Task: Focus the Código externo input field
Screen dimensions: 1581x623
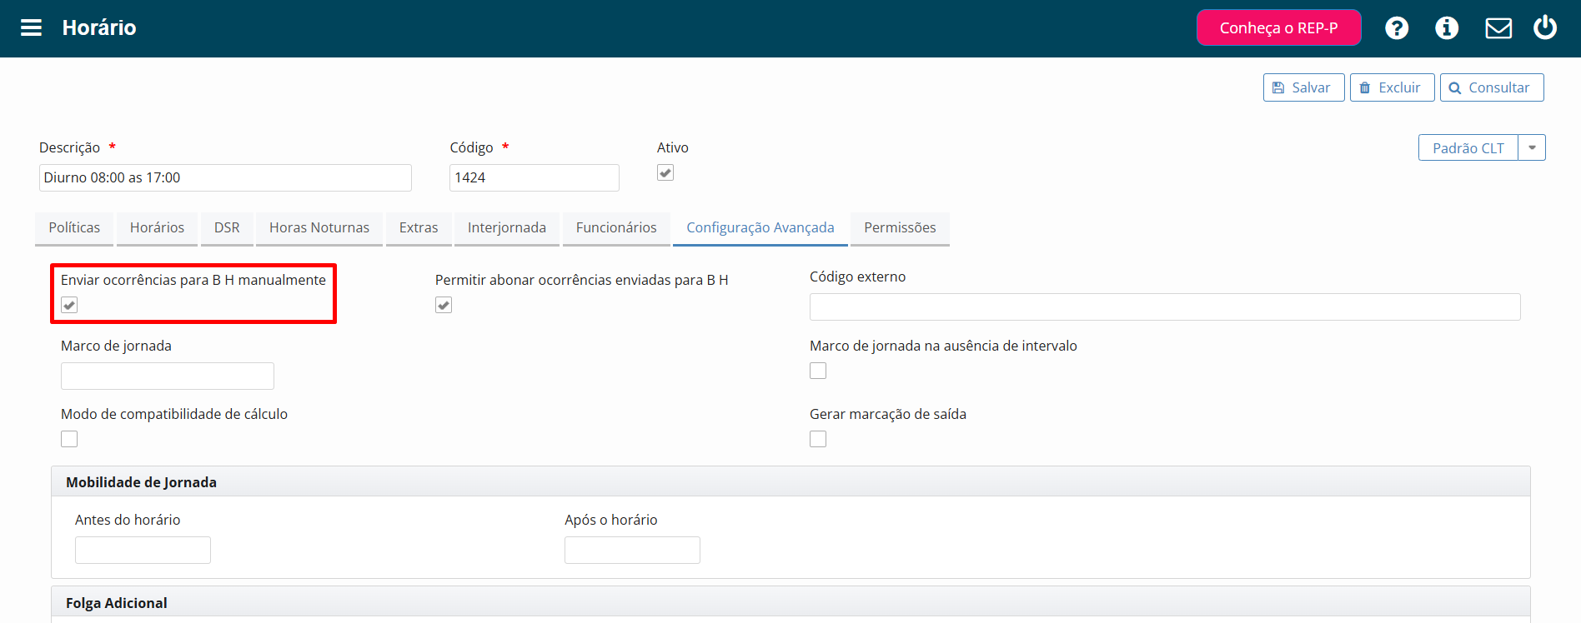Action: (x=1165, y=307)
